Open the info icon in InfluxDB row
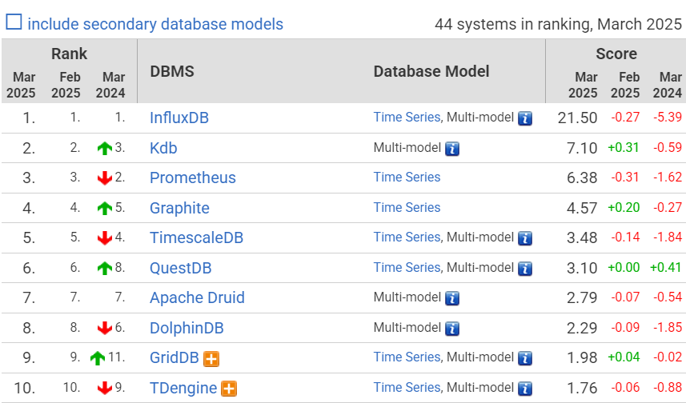Image resolution: width=686 pixels, height=403 pixels. [x=525, y=118]
